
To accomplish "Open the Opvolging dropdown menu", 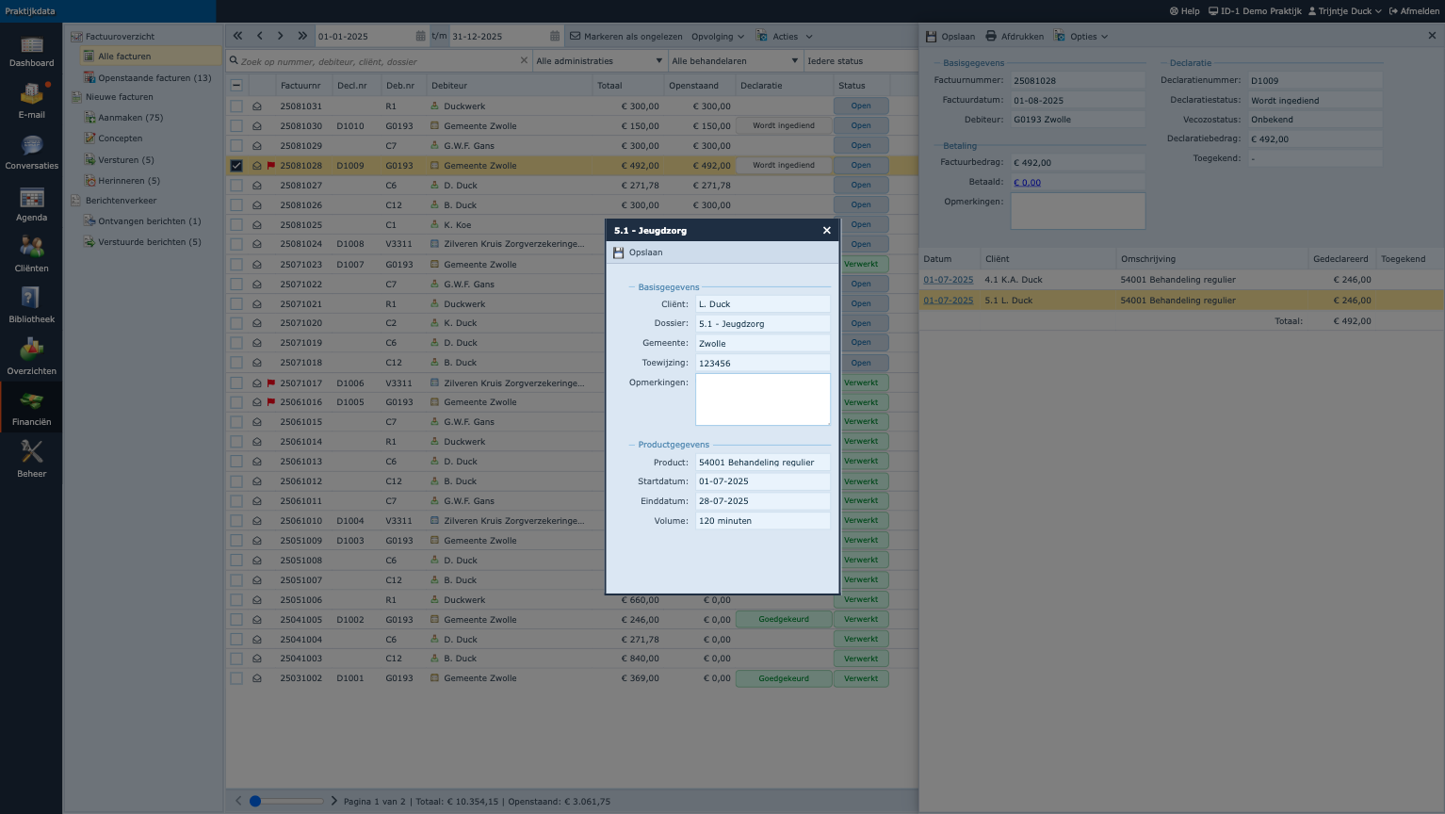I will tap(718, 37).
